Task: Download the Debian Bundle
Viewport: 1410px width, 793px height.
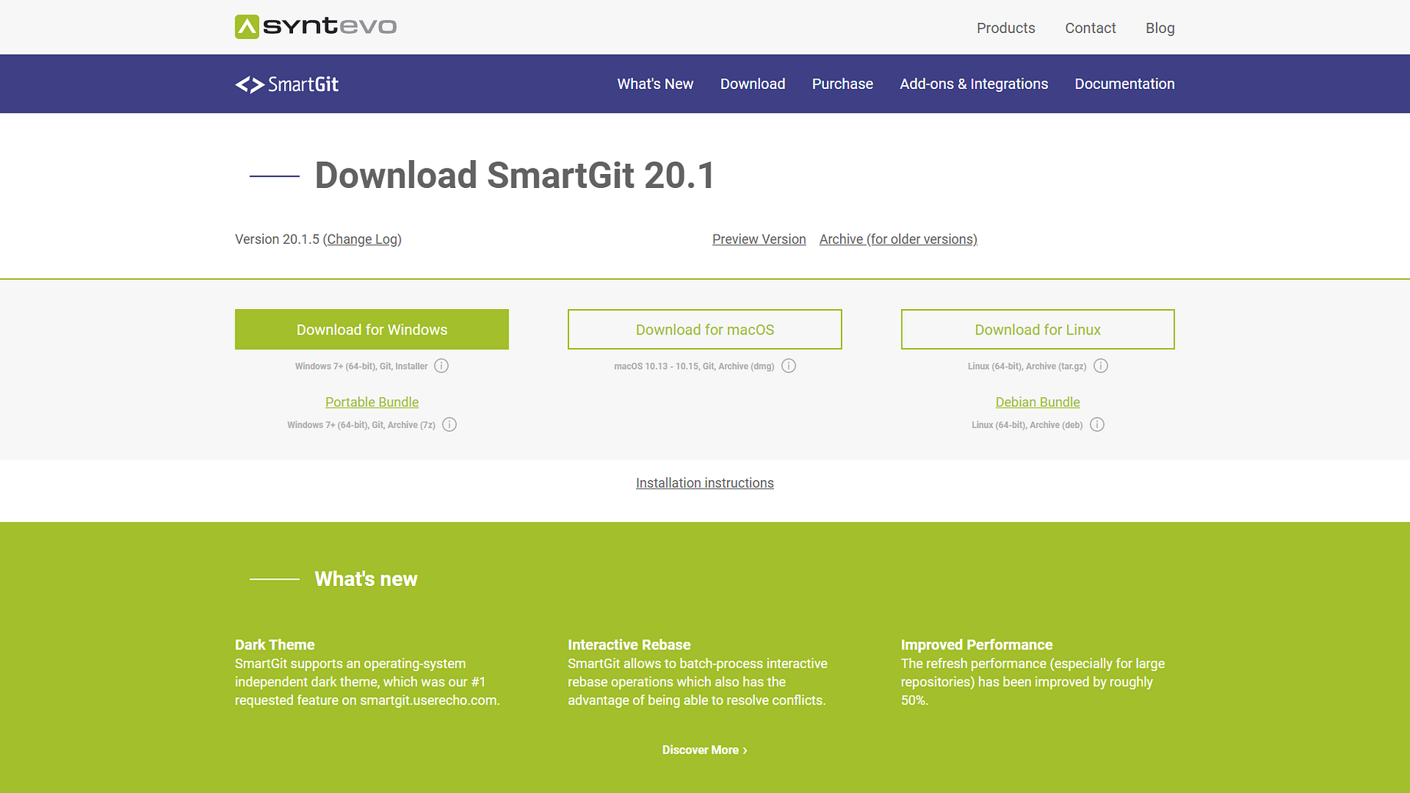Action: pyautogui.click(x=1038, y=402)
